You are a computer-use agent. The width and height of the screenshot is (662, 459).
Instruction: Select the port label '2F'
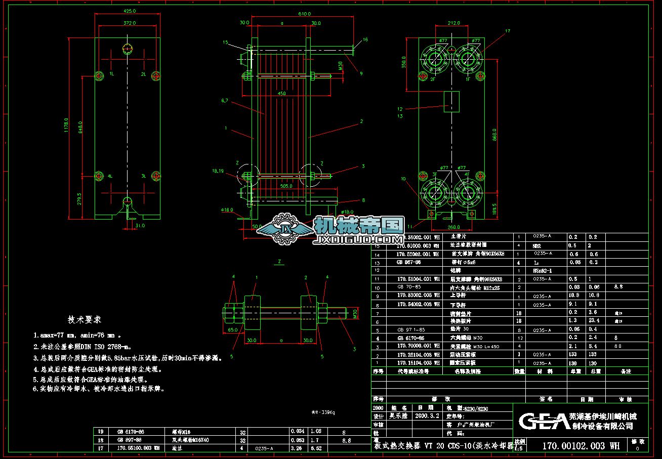(x=433, y=79)
